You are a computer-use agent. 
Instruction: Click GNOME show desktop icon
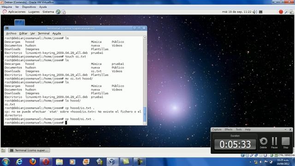(x=3, y=150)
